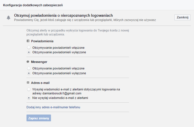Choose to send e-mail login alerts

[29, 89]
